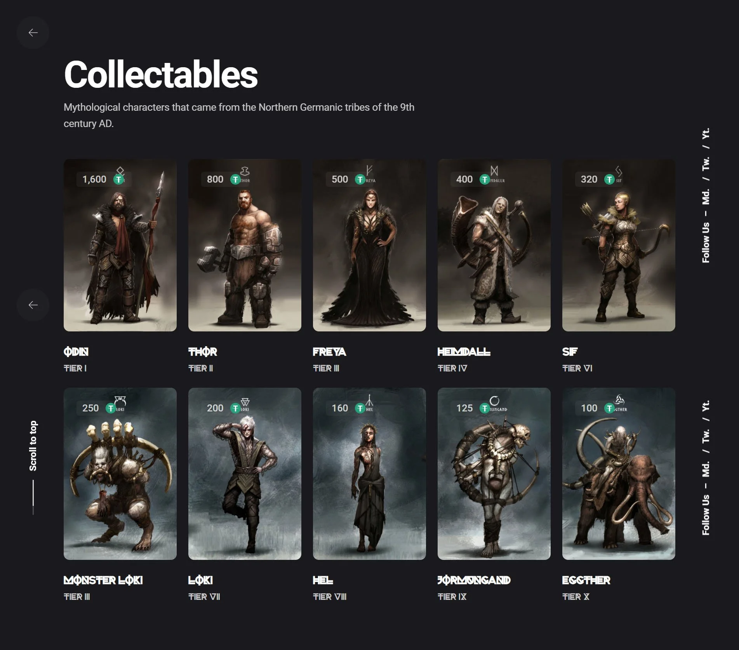Open the Odin character card image
This screenshot has height=650, width=739.
tap(120, 245)
